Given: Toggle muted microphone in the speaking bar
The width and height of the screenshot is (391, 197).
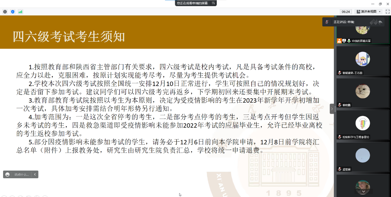Looking at the screenshot, I should pyautogui.click(x=327, y=22).
